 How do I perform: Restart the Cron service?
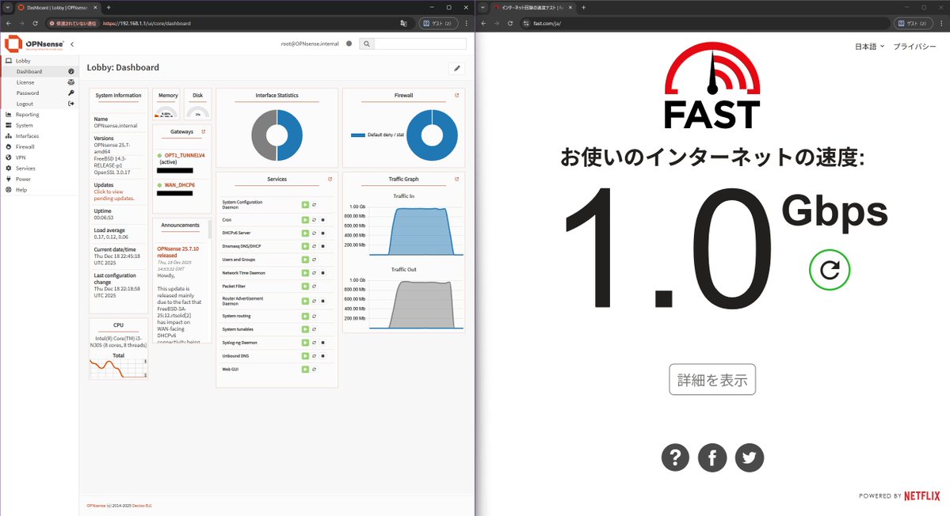(x=314, y=219)
